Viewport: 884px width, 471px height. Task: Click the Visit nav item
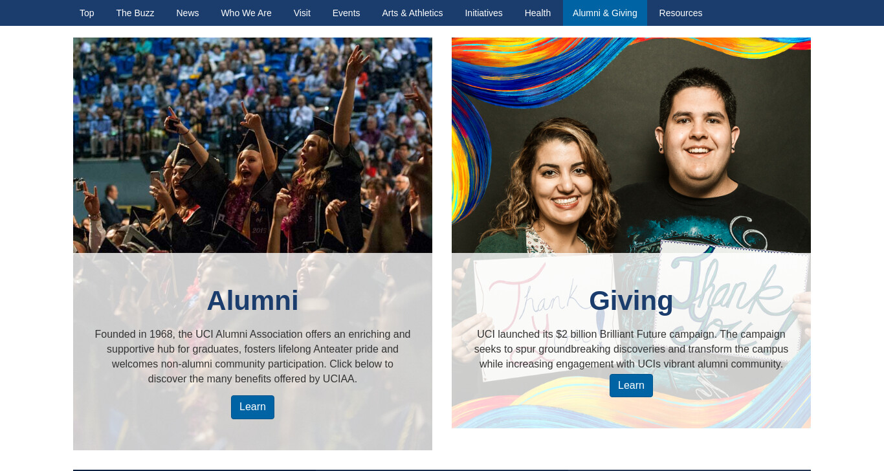302,13
